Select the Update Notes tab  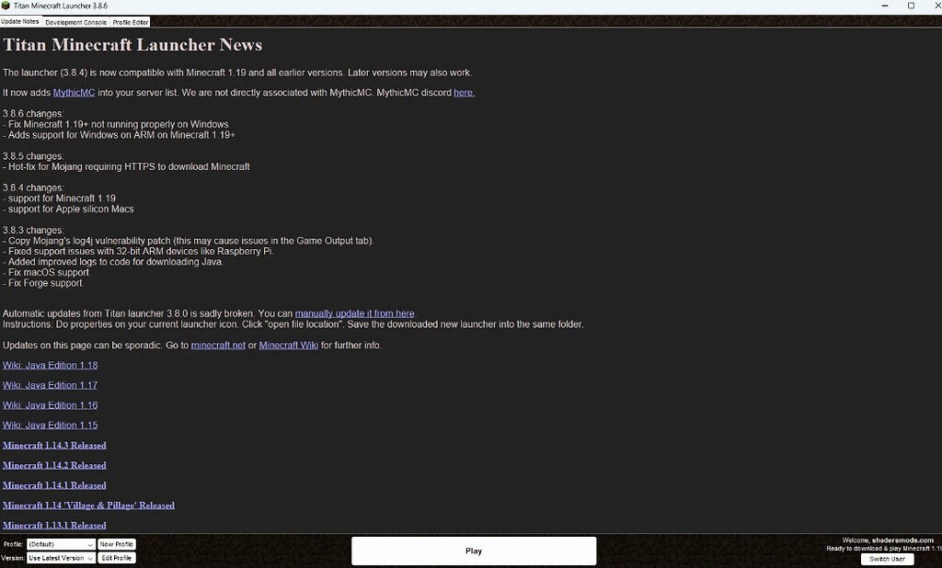tap(20, 22)
